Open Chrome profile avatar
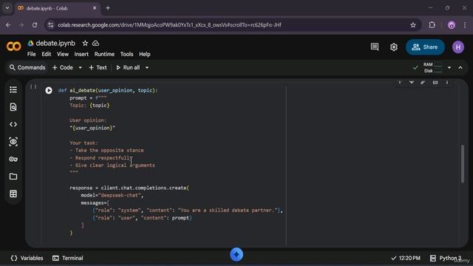Viewport: 473px width, 266px height. coord(452,25)
